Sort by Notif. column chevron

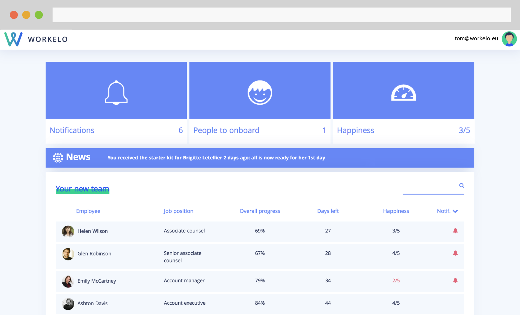click(x=455, y=211)
